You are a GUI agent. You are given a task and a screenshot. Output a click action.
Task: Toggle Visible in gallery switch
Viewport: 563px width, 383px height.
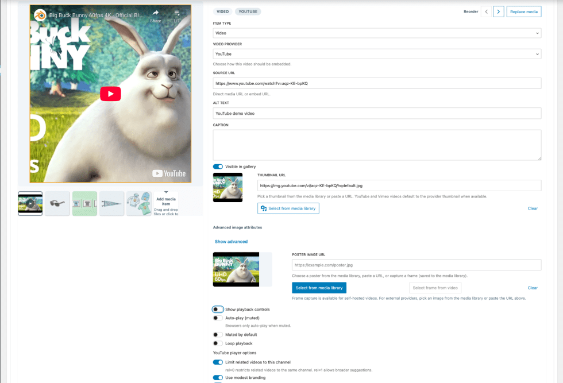(218, 167)
